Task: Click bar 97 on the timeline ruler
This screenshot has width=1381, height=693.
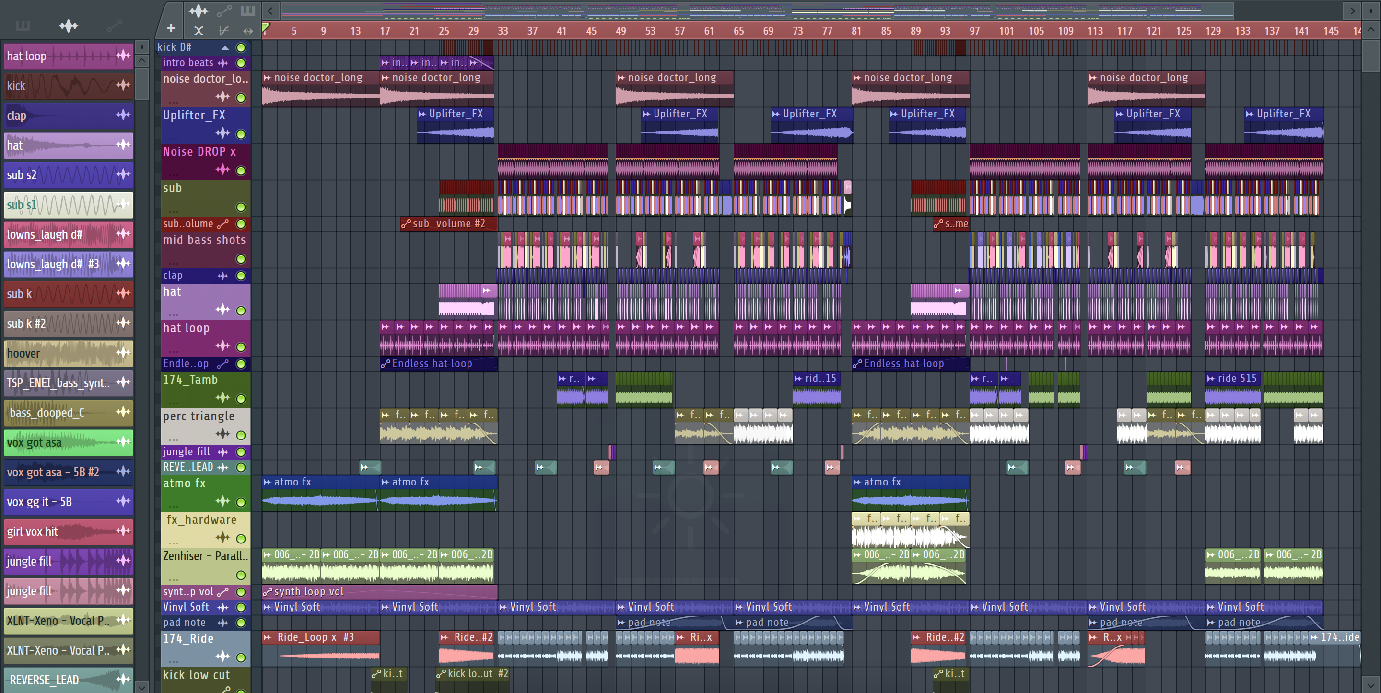Action: pos(974,31)
